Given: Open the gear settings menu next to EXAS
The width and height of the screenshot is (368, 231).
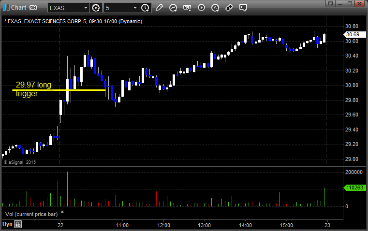Looking at the screenshot, I should coord(96,8).
